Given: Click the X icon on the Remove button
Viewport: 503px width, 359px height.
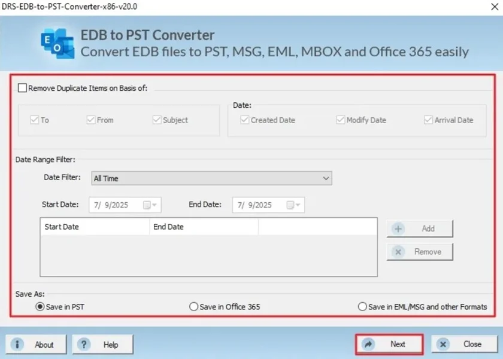Looking at the screenshot, I should coord(398,251).
